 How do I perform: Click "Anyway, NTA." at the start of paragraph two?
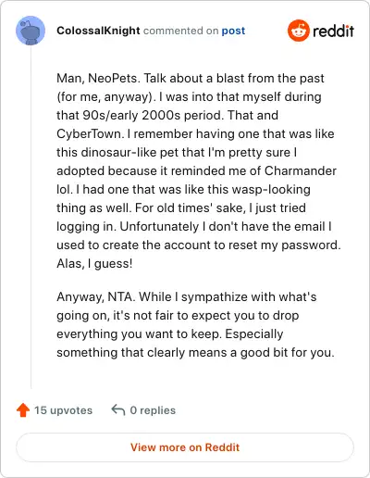point(96,297)
